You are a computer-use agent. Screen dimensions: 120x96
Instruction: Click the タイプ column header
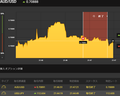click(5, 81)
